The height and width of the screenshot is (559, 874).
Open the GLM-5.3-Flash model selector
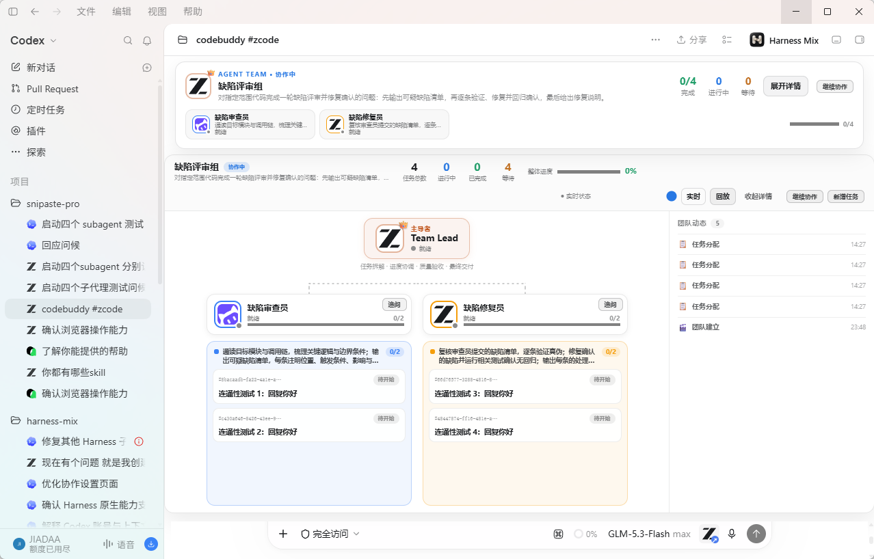pos(649,534)
